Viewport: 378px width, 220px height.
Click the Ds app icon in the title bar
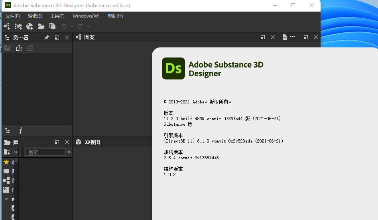[8, 5]
